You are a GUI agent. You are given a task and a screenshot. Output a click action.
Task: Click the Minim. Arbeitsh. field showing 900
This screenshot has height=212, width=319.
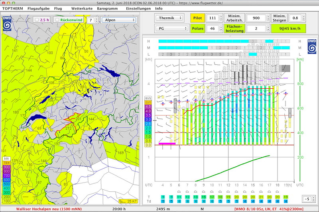(x=256, y=18)
